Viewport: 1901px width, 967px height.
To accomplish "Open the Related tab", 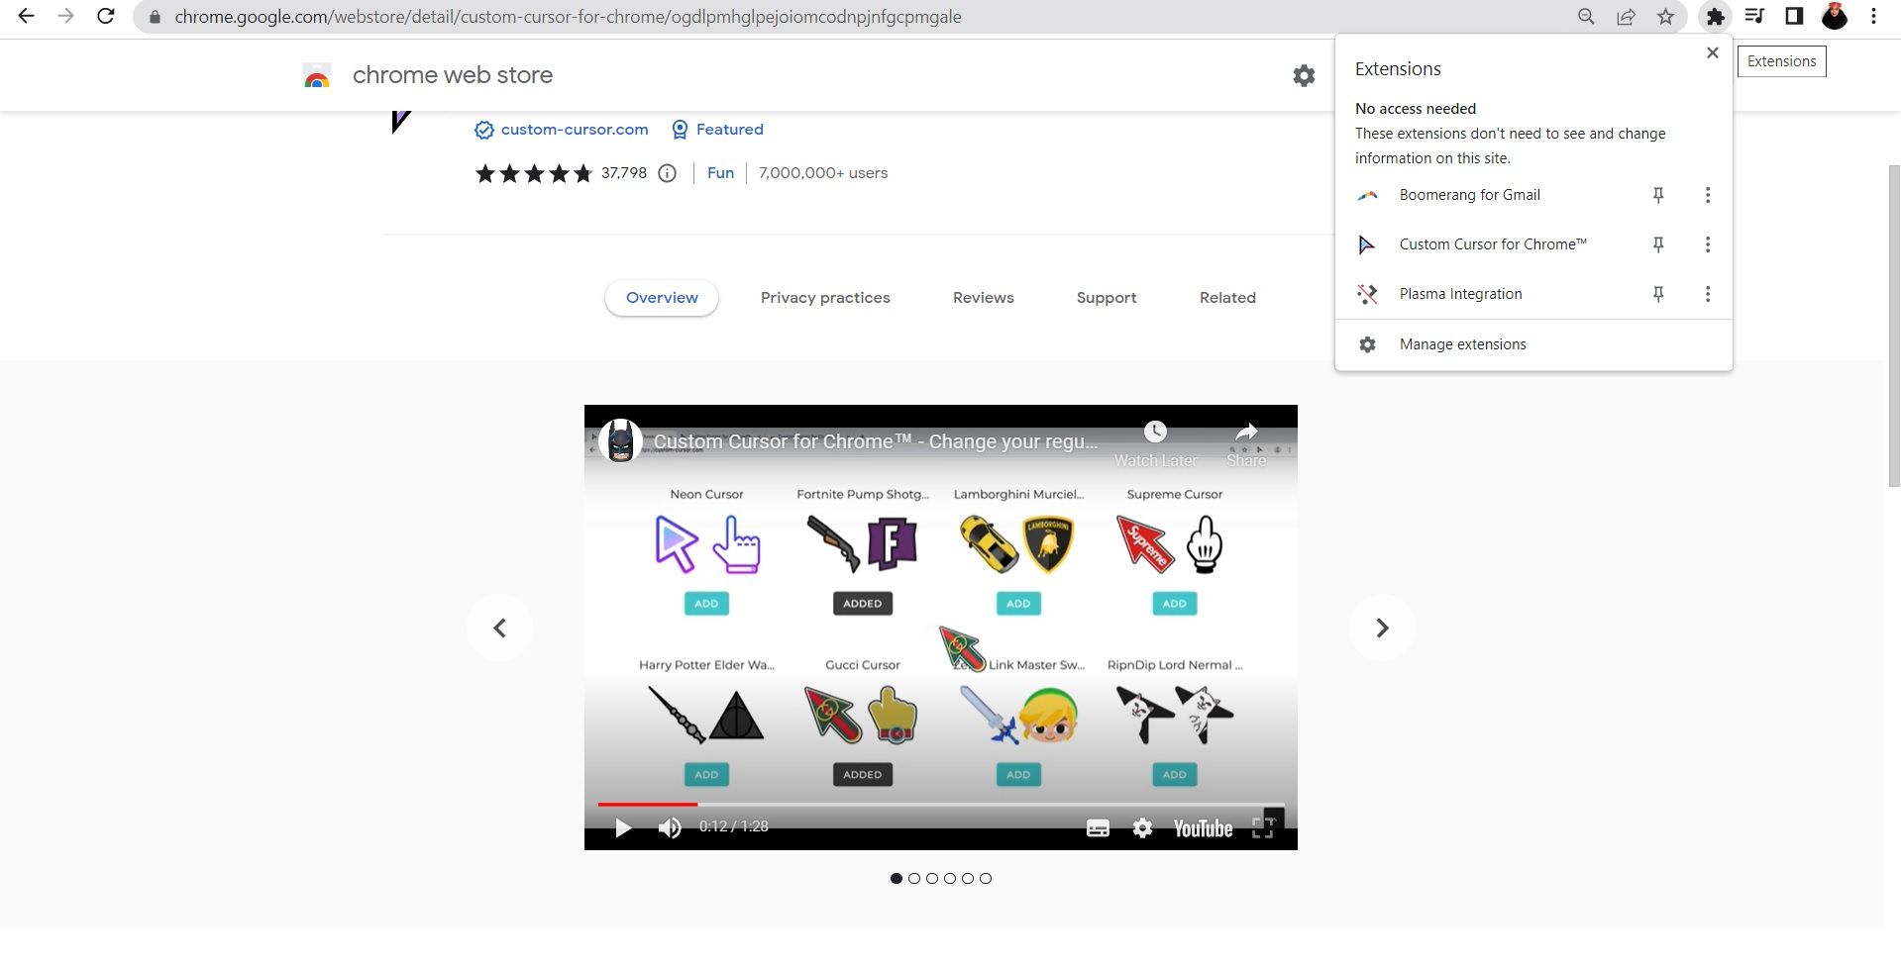I will coord(1227,298).
